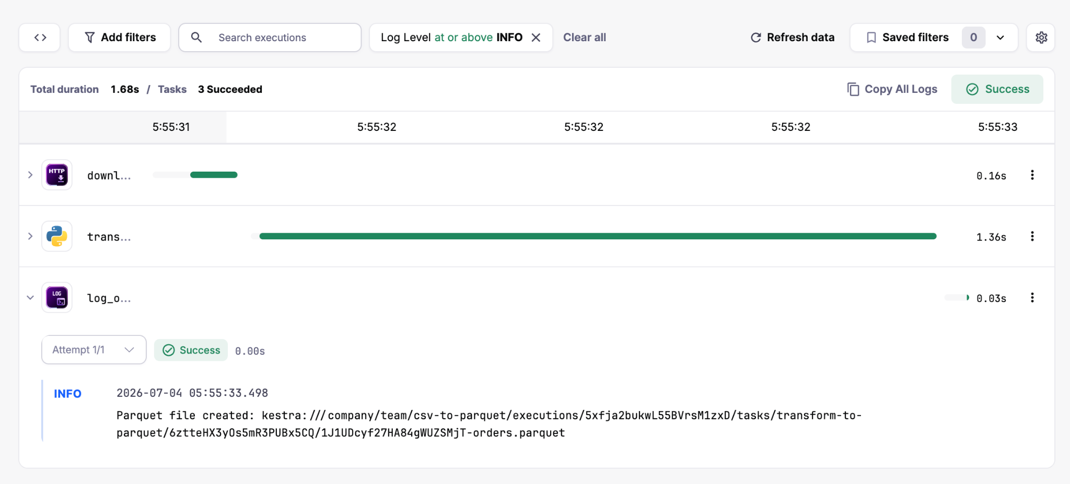This screenshot has height=484, width=1070.
Task: Open the log_o task three-dot menu
Action: (1032, 298)
